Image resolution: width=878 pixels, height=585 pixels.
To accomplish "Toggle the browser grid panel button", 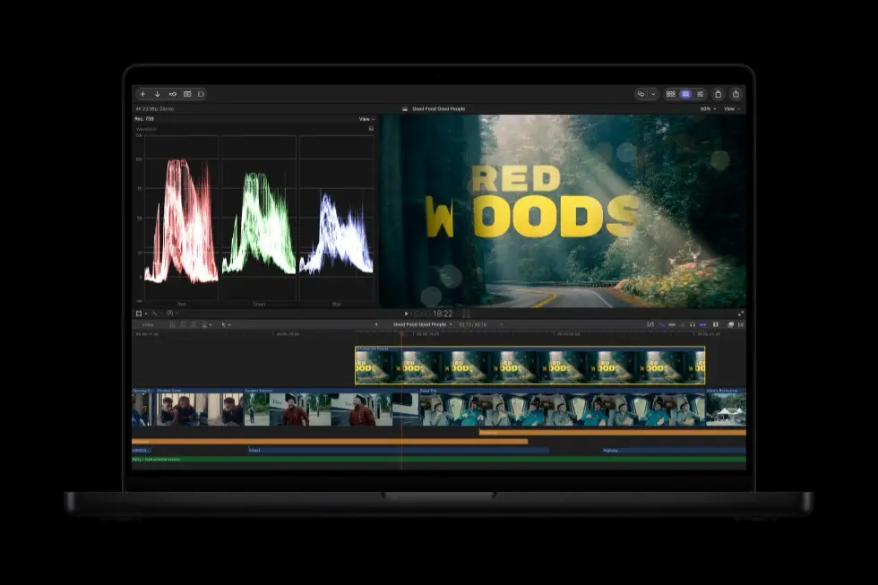I will [x=671, y=94].
